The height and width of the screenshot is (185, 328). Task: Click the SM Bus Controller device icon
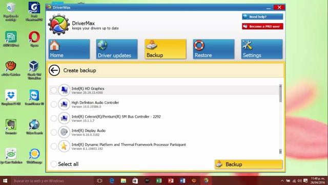(64, 118)
